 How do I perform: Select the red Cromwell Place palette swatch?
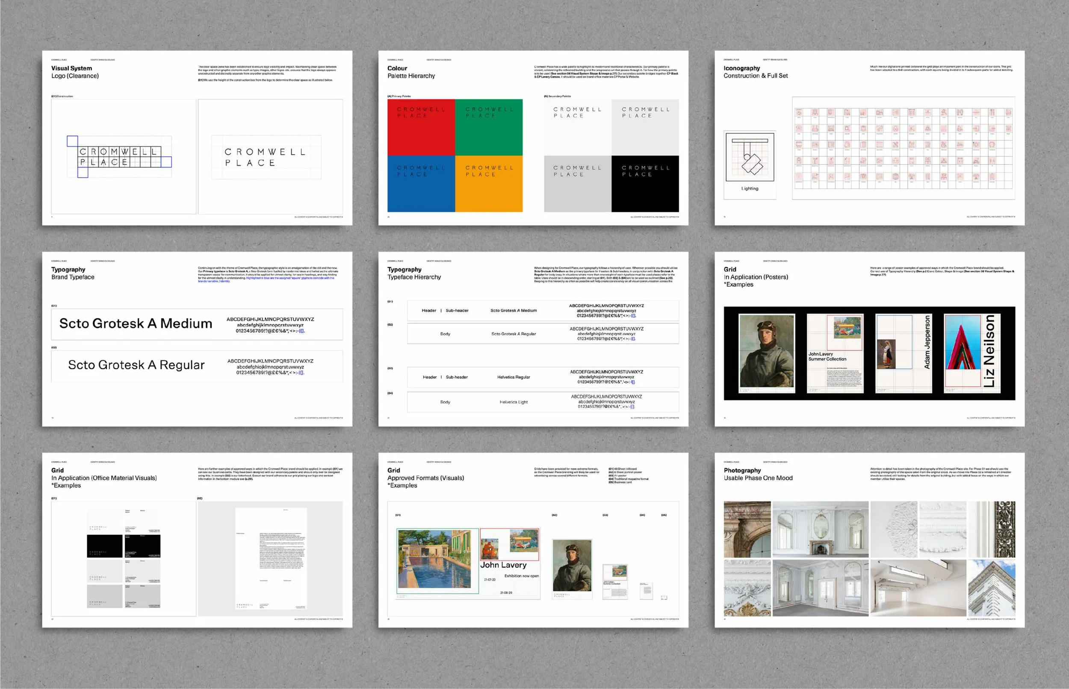pyautogui.click(x=421, y=128)
